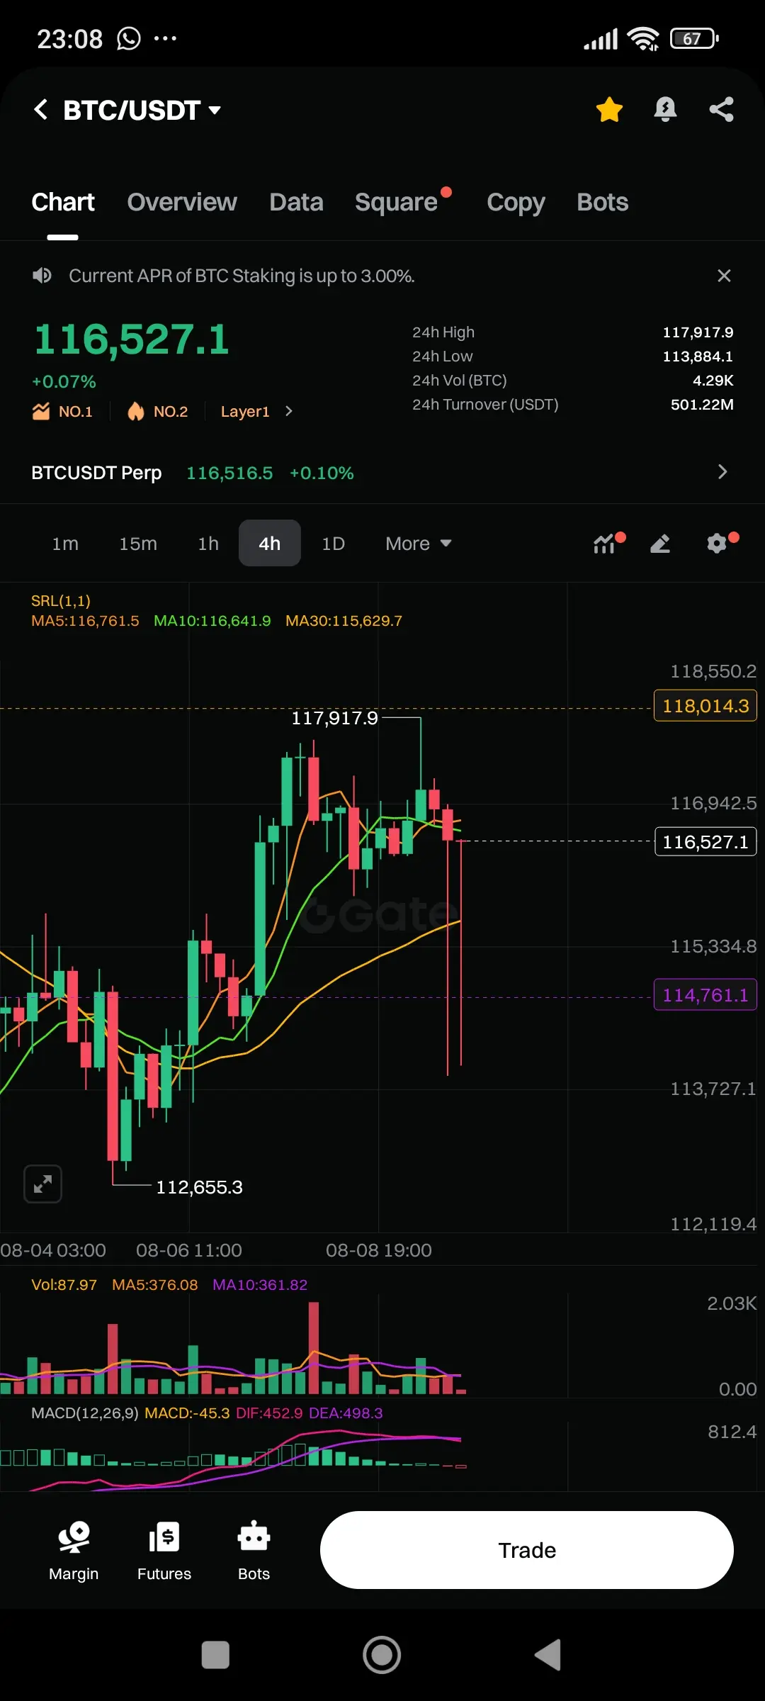This screenshot has height=1701, width=765.
Task: Open the Copy tab
Action: pyautogui.click(x=516, y=203)
